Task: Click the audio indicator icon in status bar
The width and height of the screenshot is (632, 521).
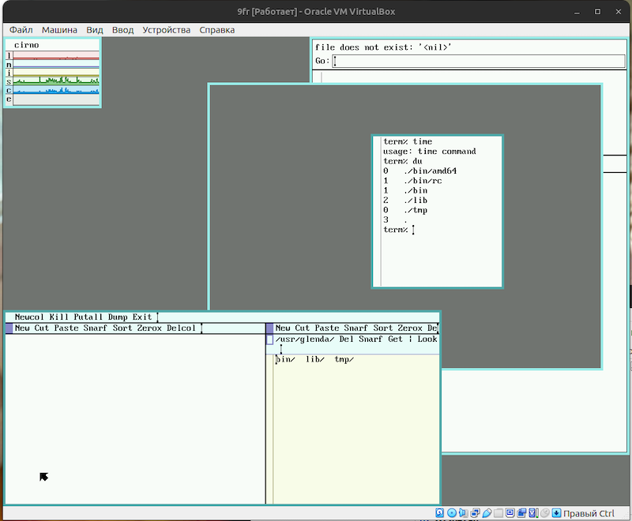Action: (x=464, y=513)
